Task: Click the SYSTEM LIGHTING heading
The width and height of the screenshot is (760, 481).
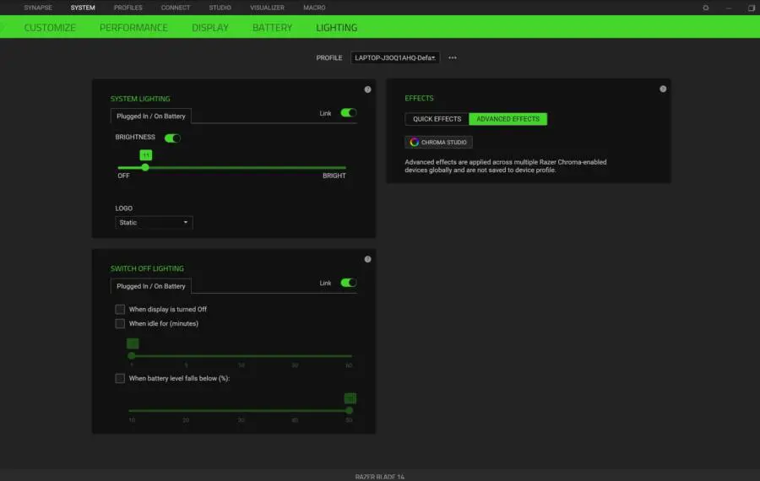Action: tap(140, 99)
